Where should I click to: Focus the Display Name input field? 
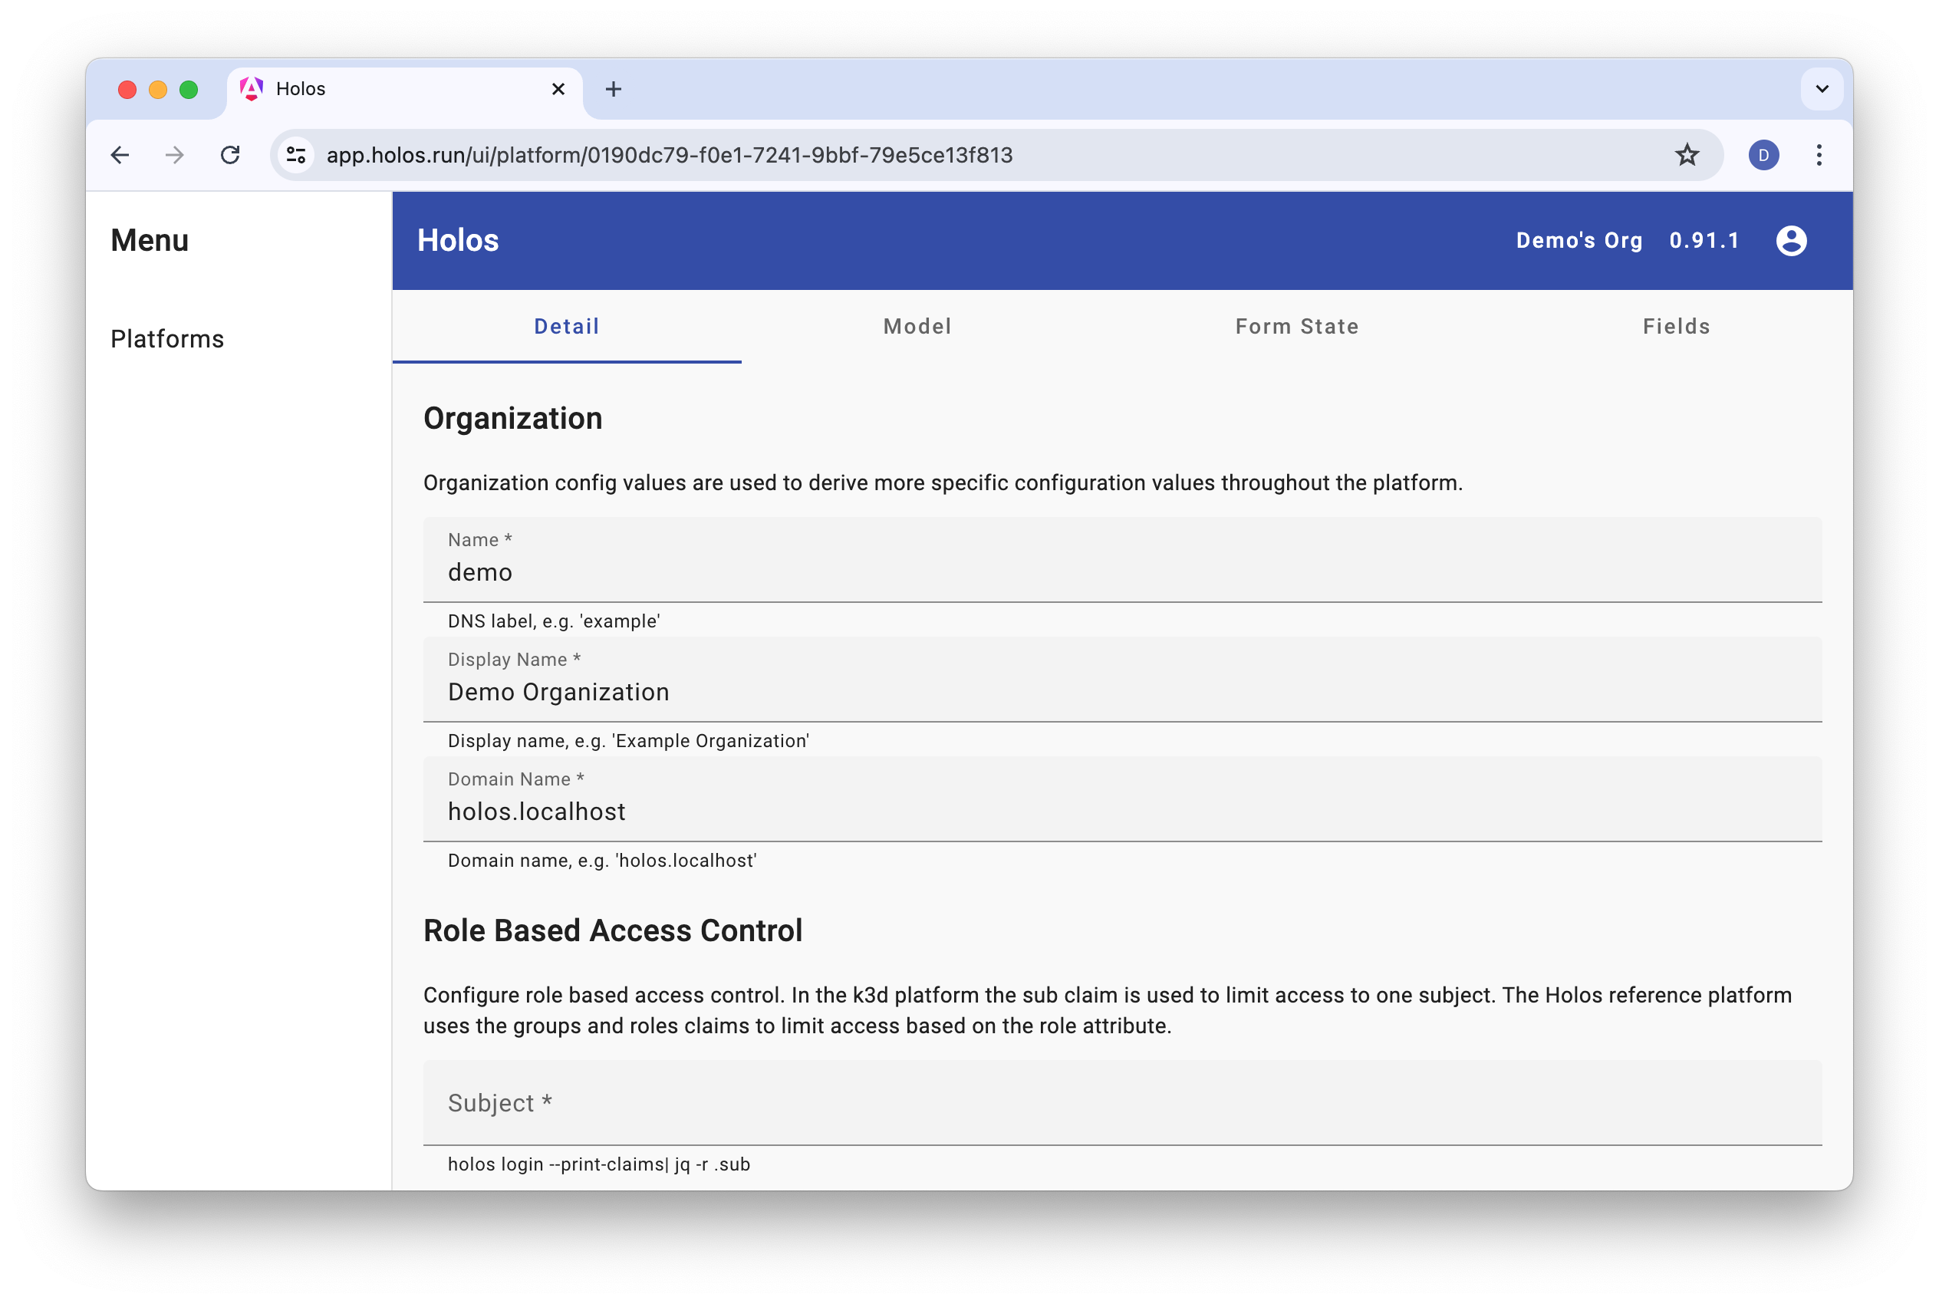(x=1121, y=680)
